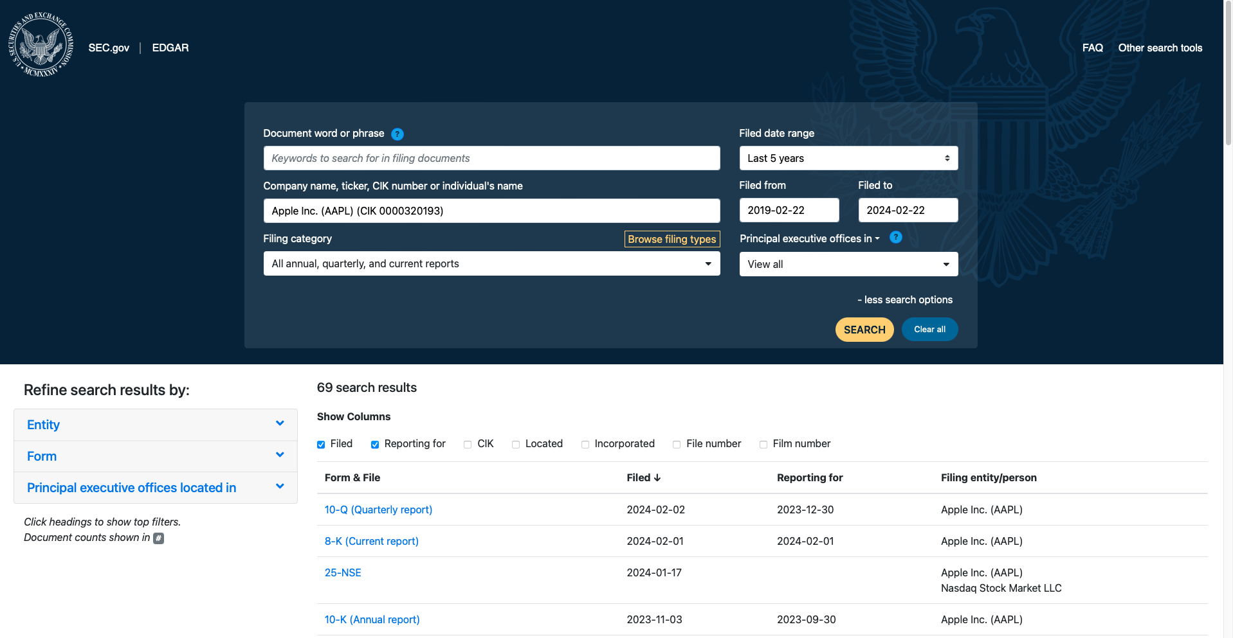
Task: Open Other search tools
Action: coord(1160,48)
